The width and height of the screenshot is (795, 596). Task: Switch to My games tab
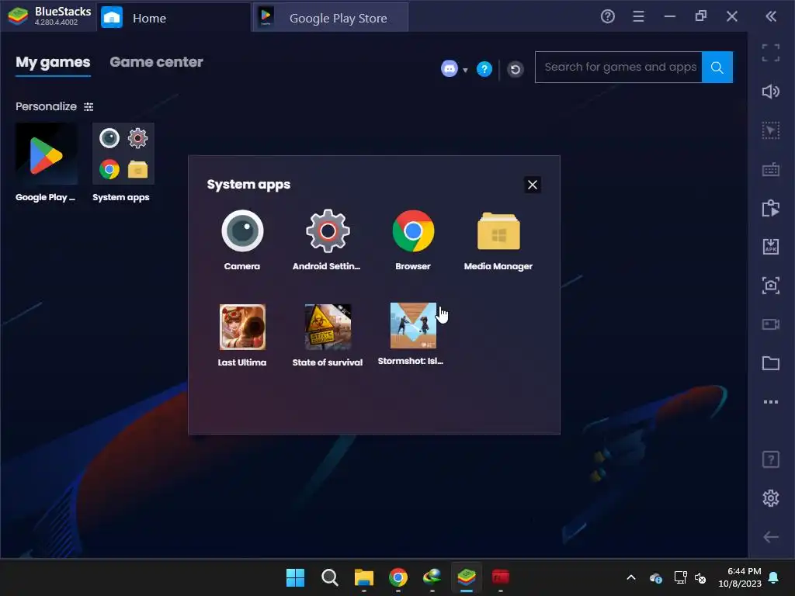click(x=53, y=62)
